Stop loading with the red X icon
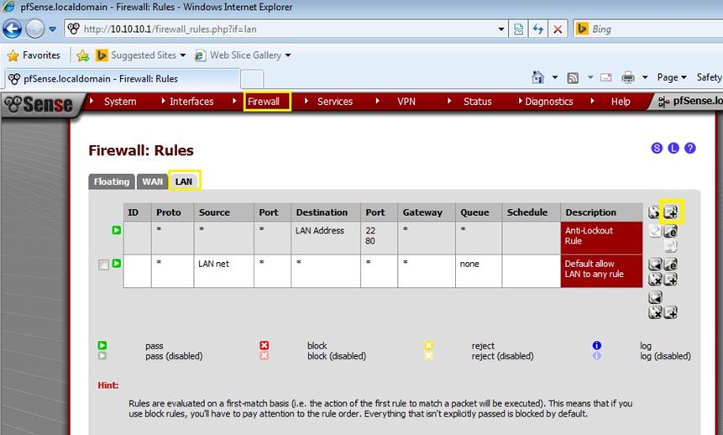The height and width of the screenshot is (435, 723). pyautogui.click(x=558, y=29)
